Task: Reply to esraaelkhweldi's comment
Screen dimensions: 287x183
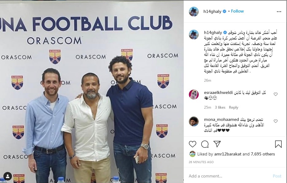Action: click(x=234, y=107)
